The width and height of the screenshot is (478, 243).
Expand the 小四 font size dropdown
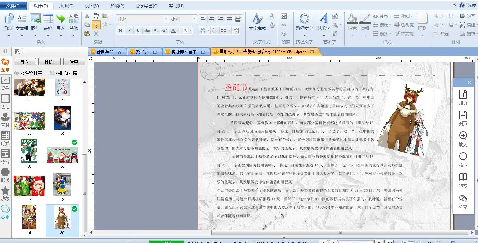tap(194, 19)
